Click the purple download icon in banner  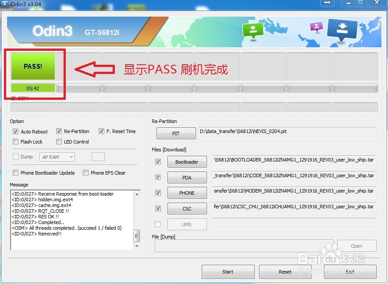316,27
